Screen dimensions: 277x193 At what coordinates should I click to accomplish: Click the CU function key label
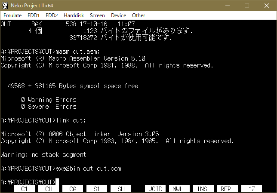49,189
